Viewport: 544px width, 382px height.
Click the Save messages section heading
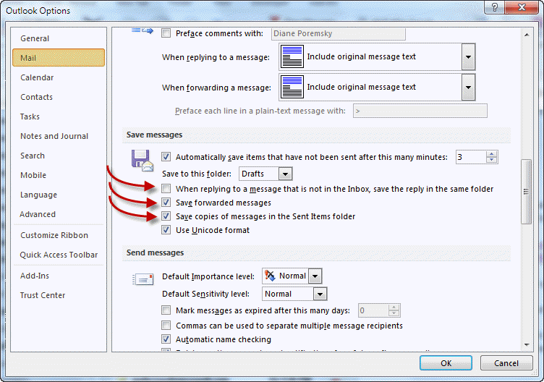click(x=154, y=135)
